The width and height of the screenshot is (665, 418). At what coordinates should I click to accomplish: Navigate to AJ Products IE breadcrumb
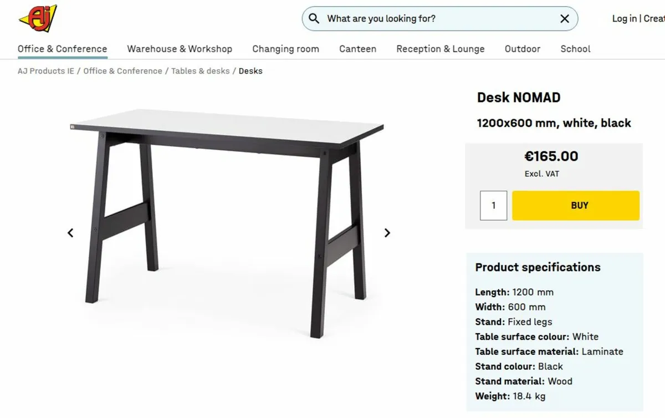(45, 71)
